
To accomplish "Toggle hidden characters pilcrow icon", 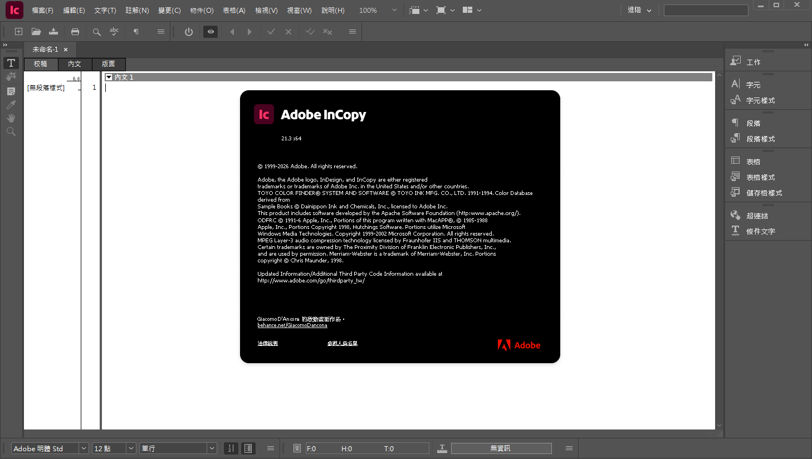I will pos(136,32).
